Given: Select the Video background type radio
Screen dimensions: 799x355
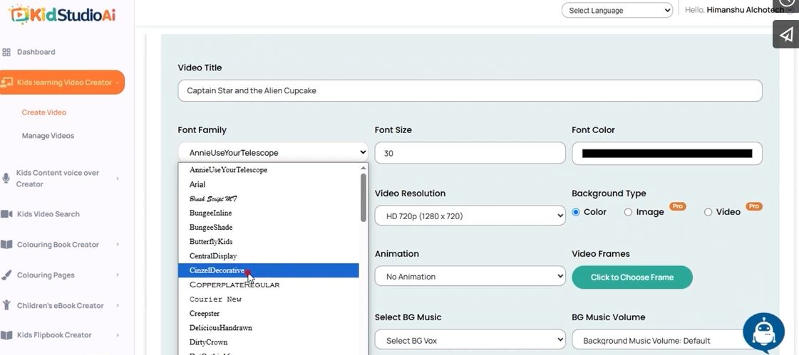Looking at the screenshot, I should 708,212.
